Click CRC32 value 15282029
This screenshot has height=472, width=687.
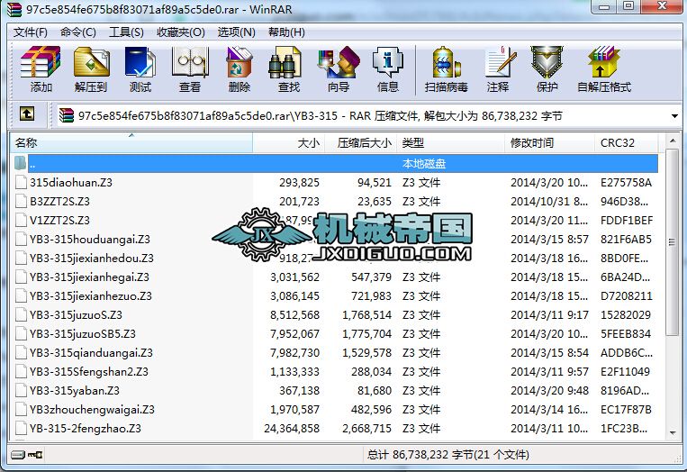point(626,314)
